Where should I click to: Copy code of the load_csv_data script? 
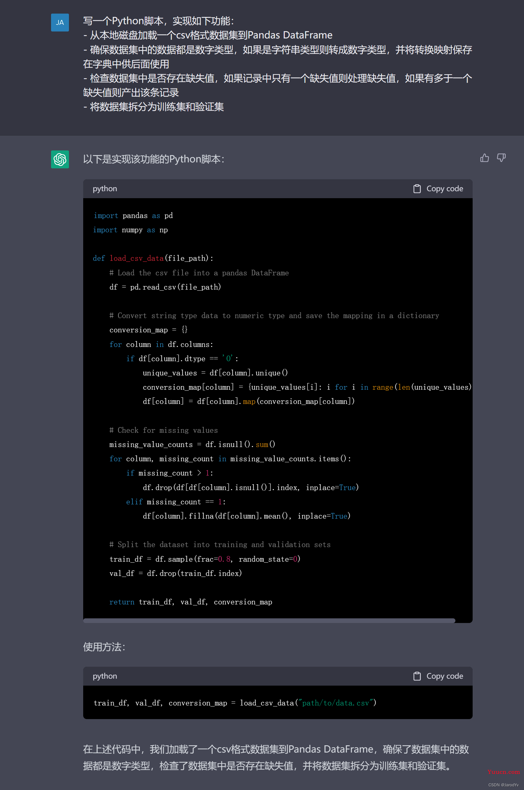click(x=438, y=189)
